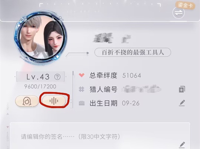Copy the hunter ID with the copy icon

tap(182, 89)
